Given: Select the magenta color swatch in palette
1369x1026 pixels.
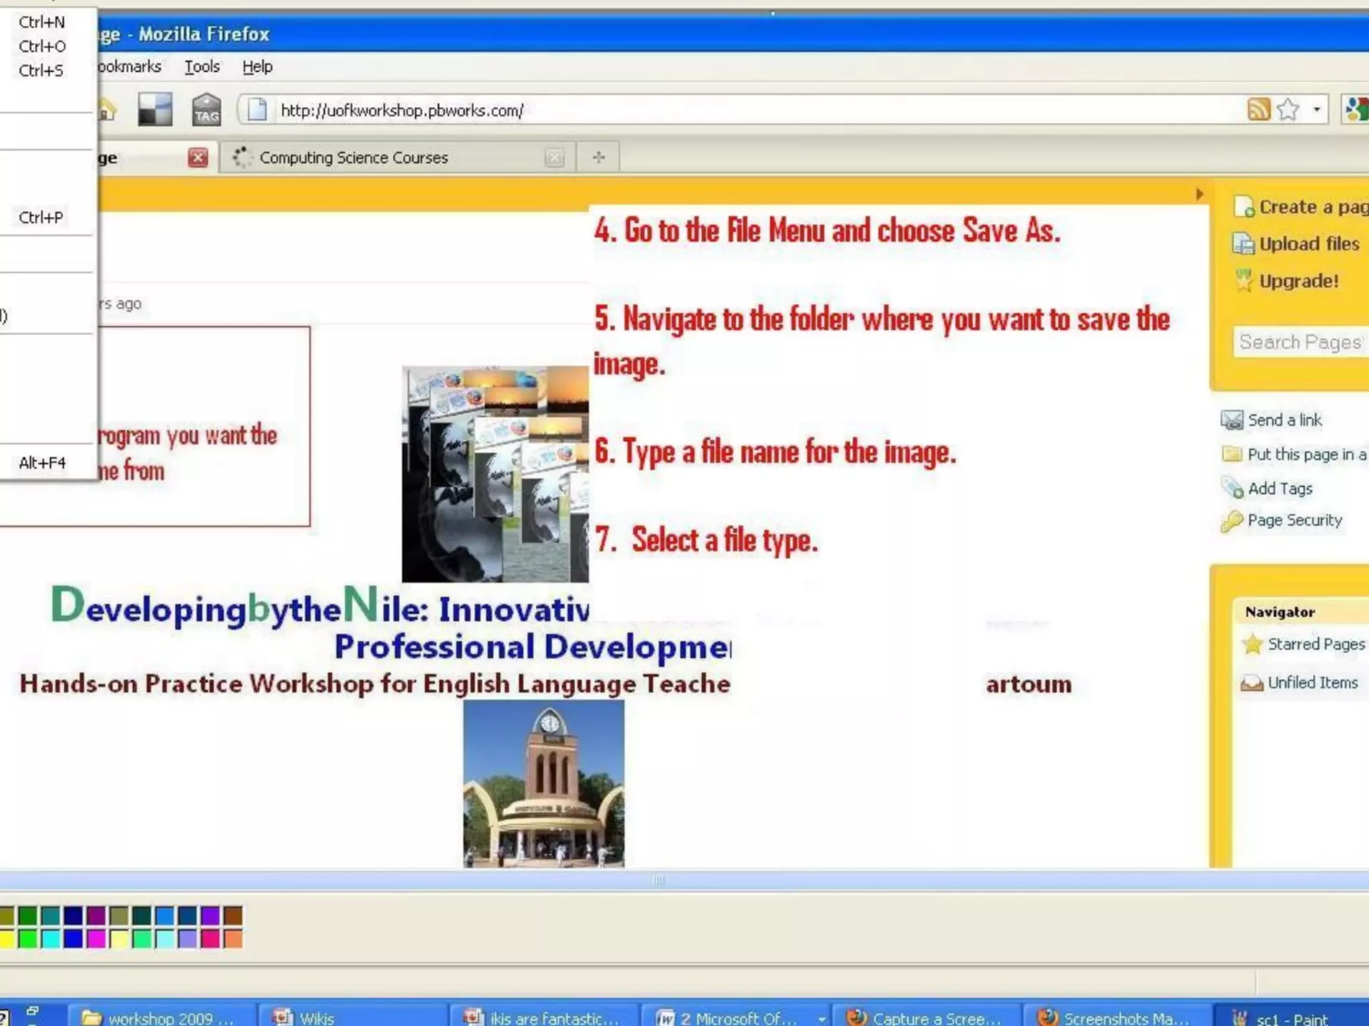Looking at the screenshot, I should pos(96,938).
